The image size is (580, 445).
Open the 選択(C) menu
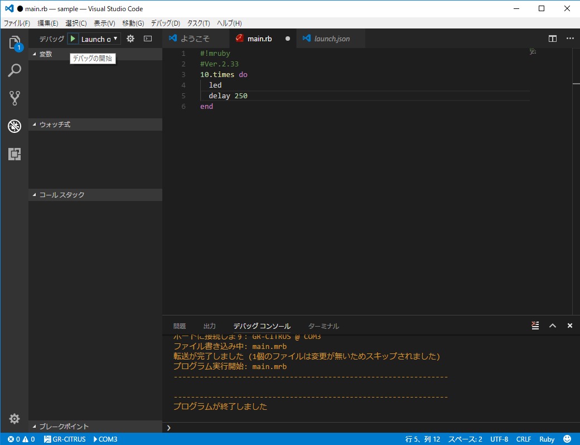pyautogui.click(x=76, y=23)
